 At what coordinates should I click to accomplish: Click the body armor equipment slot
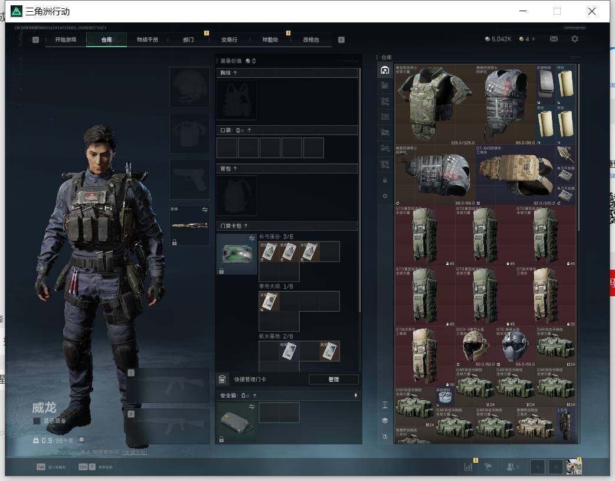coord(189,134)
